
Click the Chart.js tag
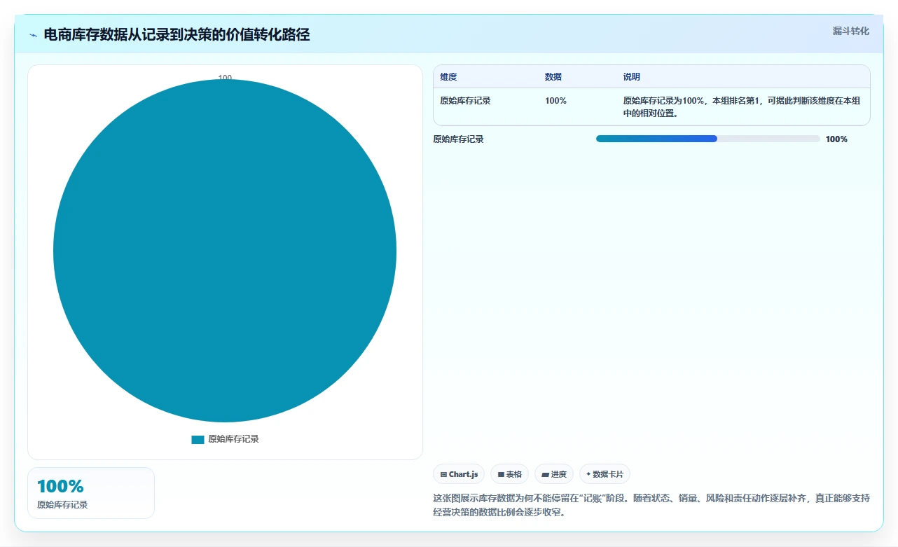coord(459,474)
